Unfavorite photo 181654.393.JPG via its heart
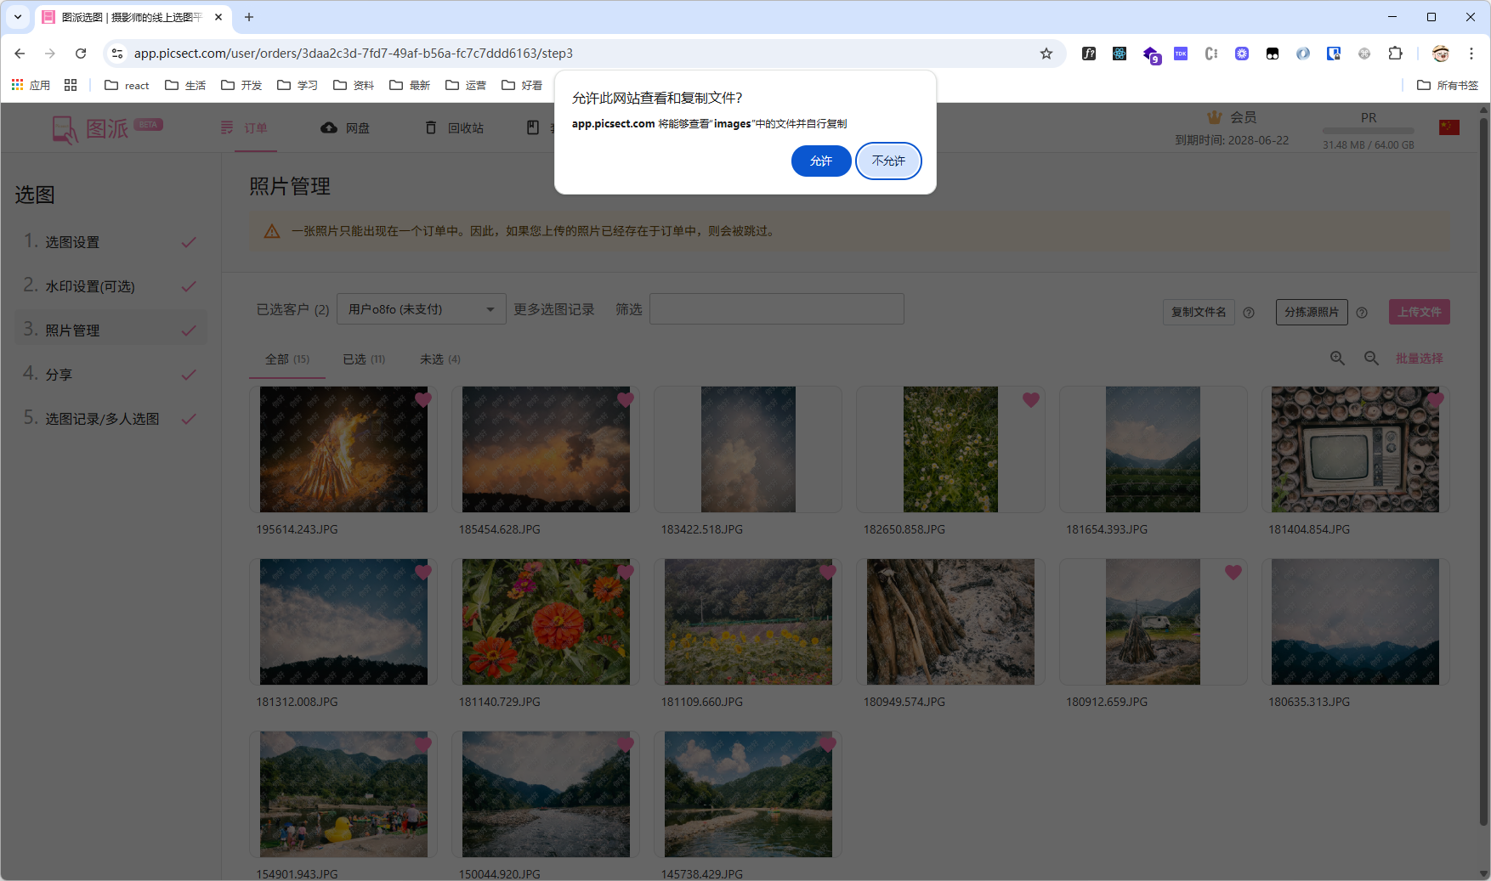The height and width of the screenshot is (881, 1491). [x=1233, y=400]
